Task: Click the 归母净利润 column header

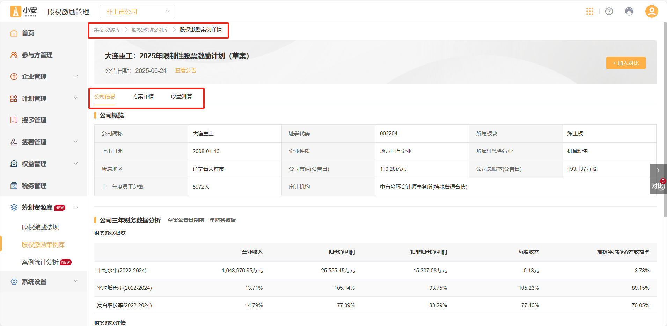Action: (x=342, y=252)
